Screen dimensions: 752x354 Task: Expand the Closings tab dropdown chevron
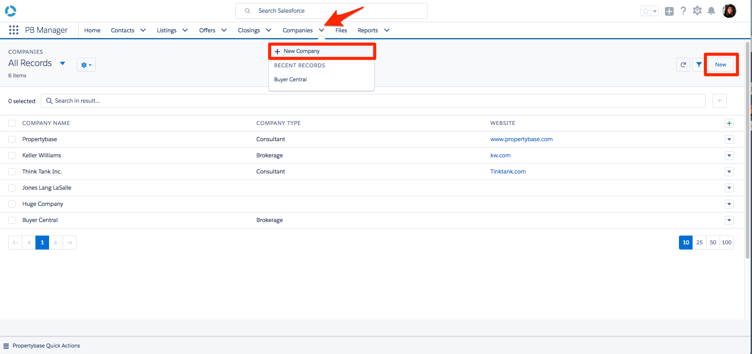click(x=269, y=30)
